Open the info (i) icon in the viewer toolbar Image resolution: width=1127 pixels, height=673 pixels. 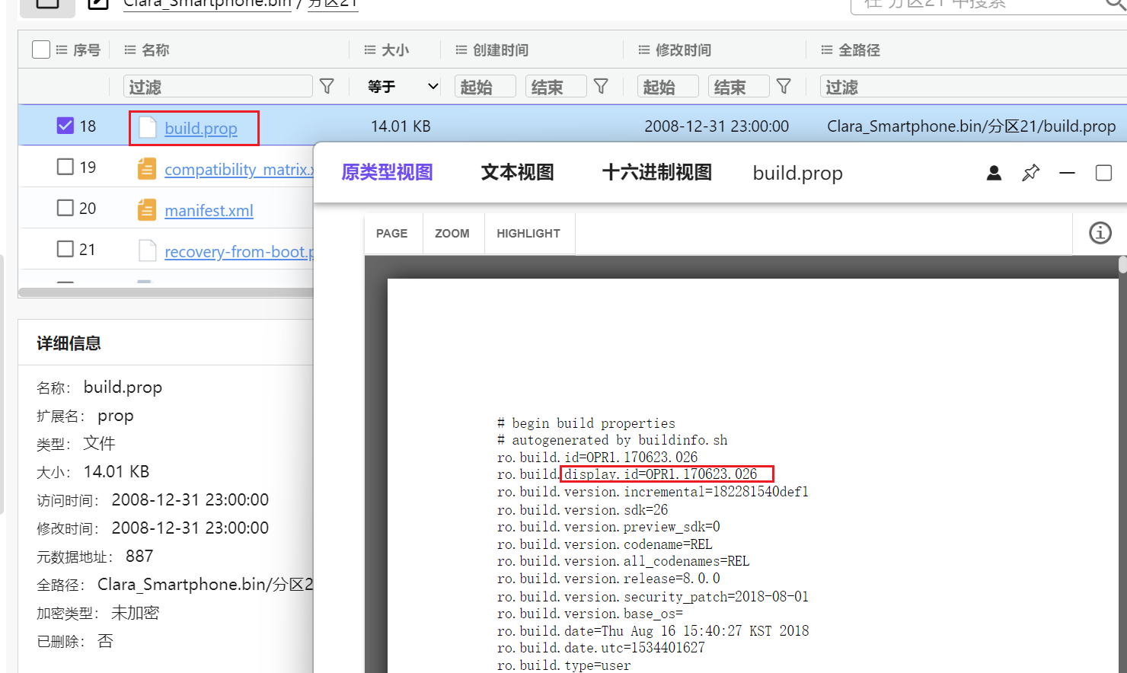click(x=1100, y=233)
